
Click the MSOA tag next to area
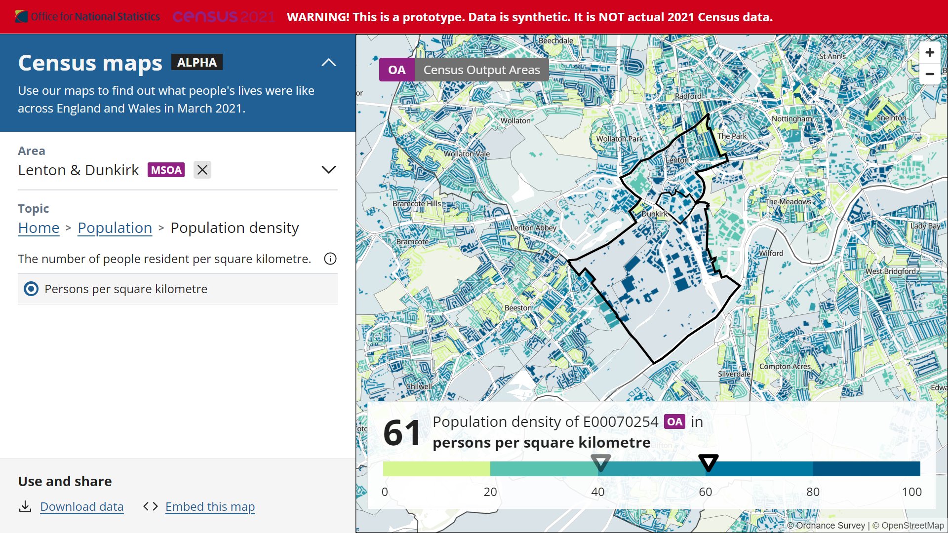[x=166, y=170]
